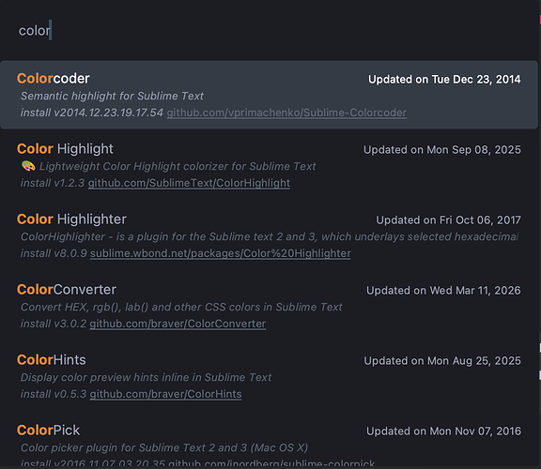This screenshot has width=541, height=469.
Task: Select the Colorcoder package entry
Action: [270, 95]
